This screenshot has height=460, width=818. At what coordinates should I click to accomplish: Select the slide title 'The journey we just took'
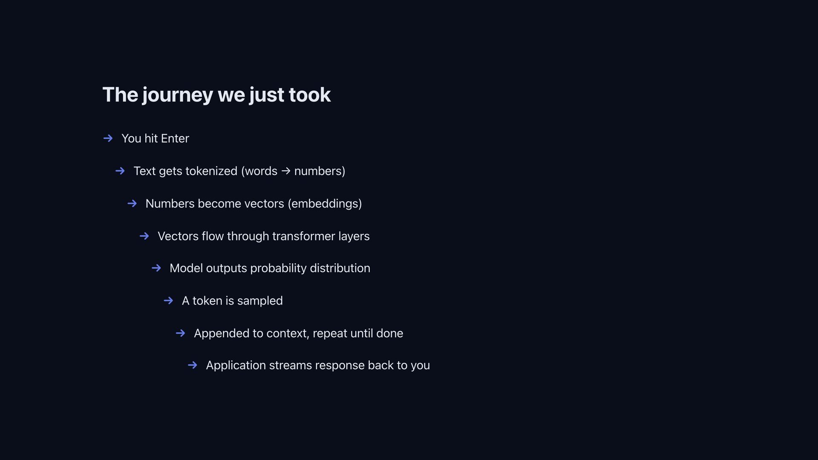[x=216, y=95]
